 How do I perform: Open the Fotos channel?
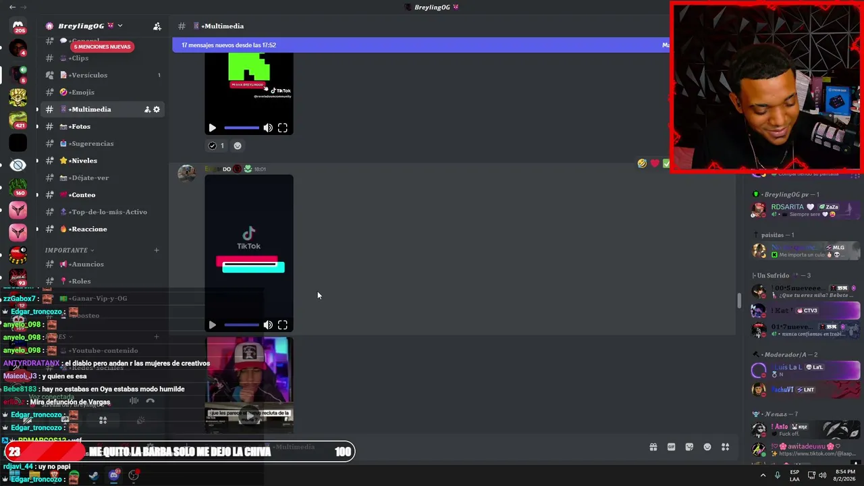pyautogui.click(x=103, y=126)
